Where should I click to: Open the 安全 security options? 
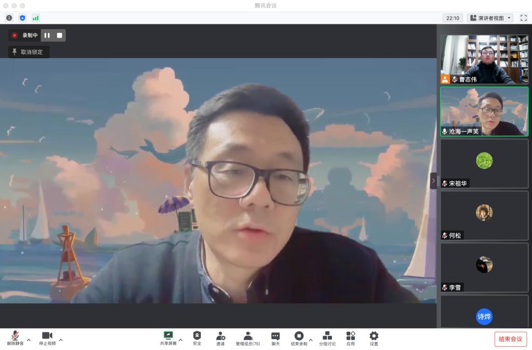click(197, 339)
